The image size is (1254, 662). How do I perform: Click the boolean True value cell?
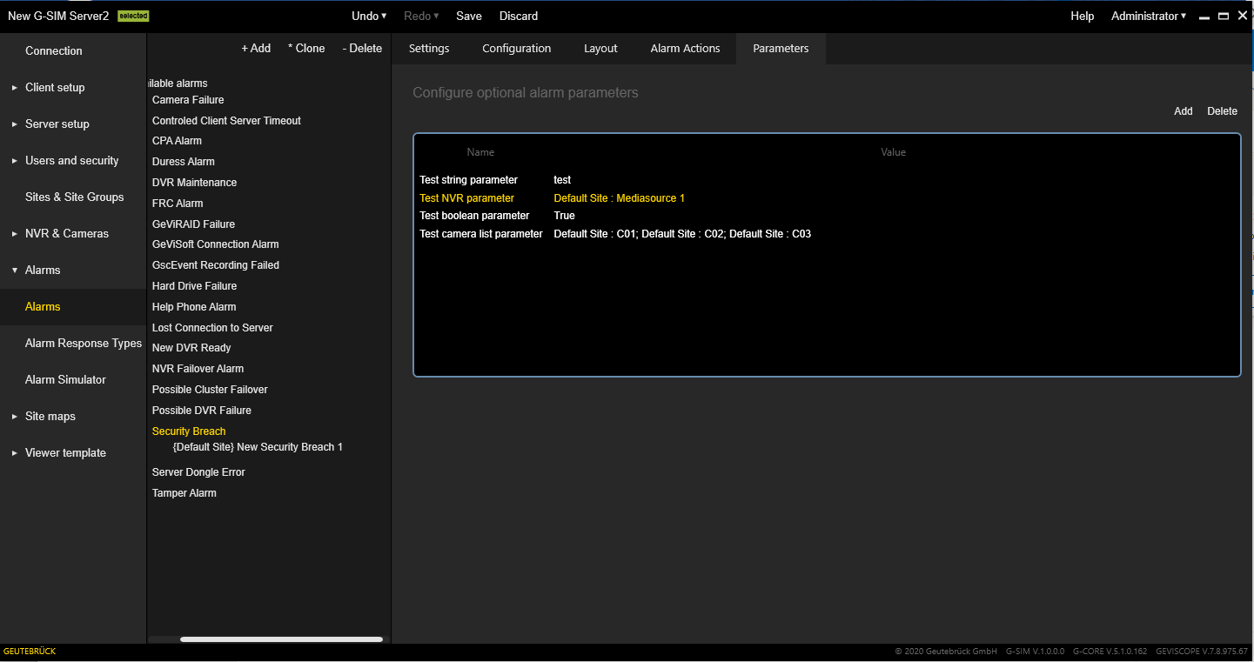point(564,216)
